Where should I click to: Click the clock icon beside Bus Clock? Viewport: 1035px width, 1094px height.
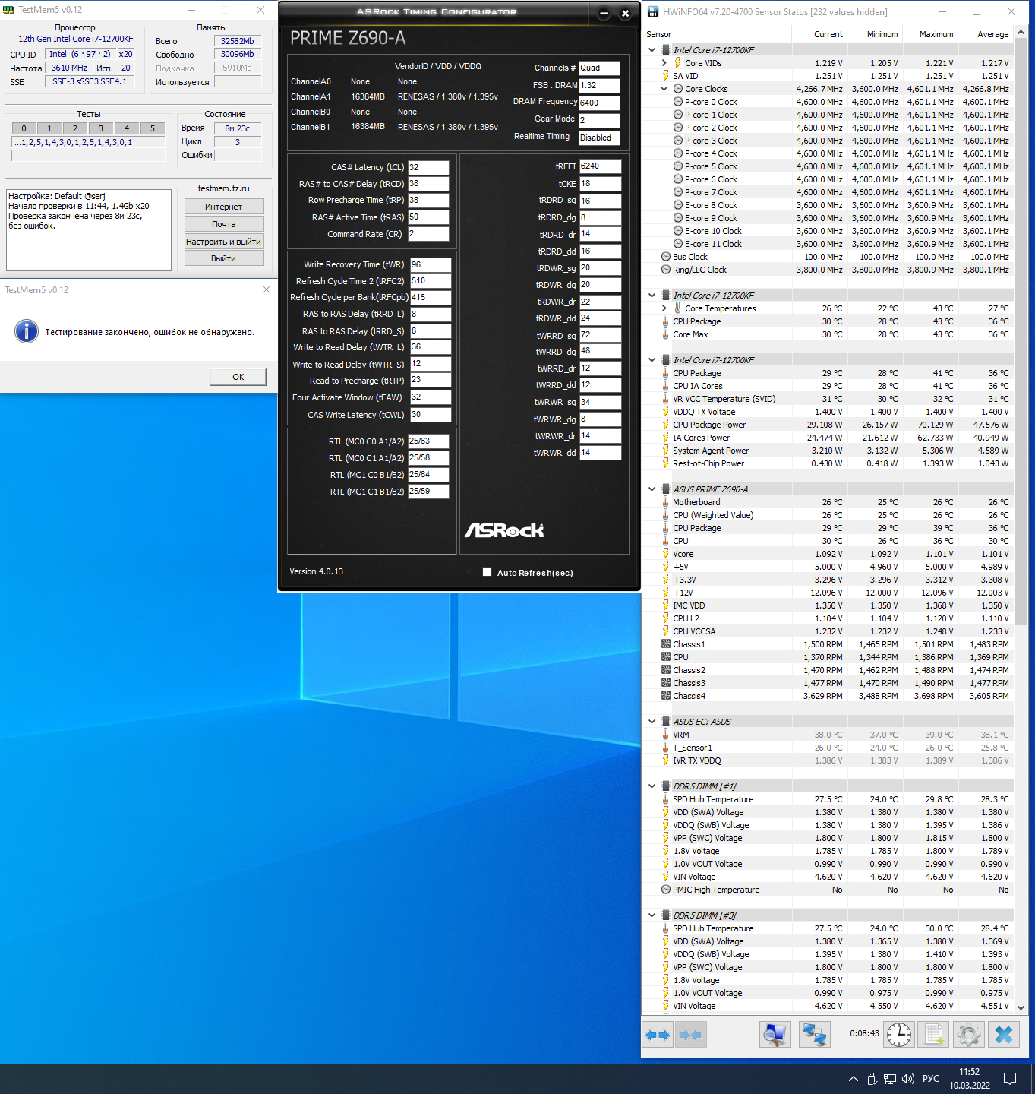point(666,257)
